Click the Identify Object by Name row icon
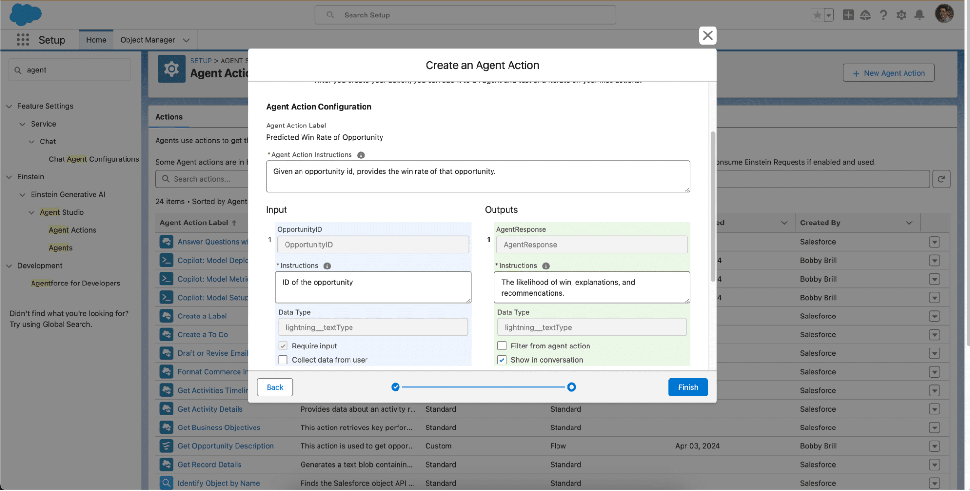The image size is (970, 491). click(x=166, y=483)
